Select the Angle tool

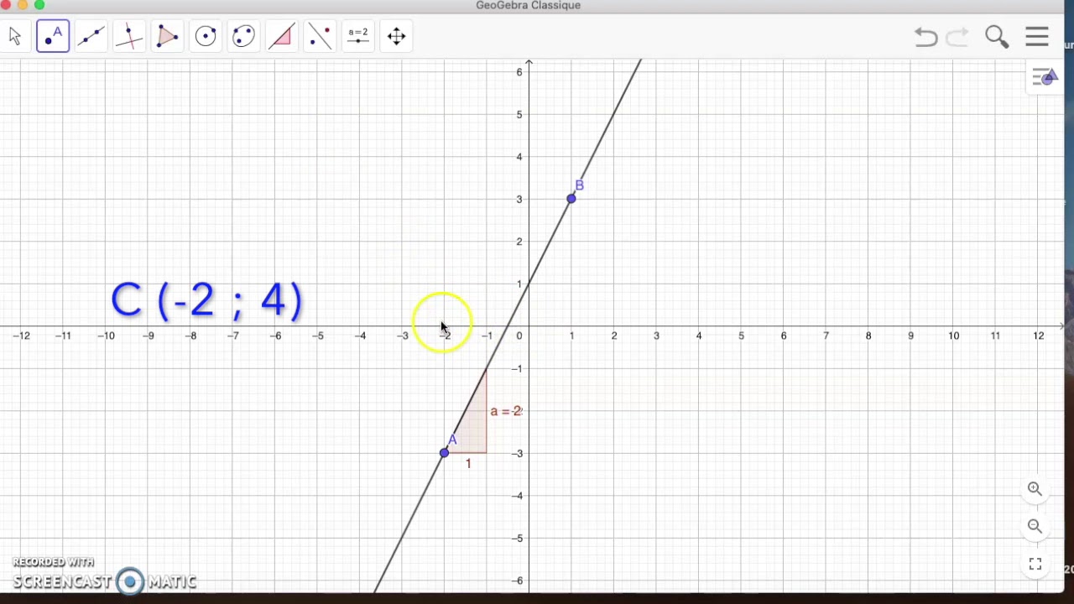point(281,36)
